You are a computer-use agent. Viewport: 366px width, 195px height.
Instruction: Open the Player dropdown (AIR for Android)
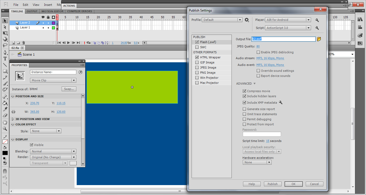click(x=288, y=20)
